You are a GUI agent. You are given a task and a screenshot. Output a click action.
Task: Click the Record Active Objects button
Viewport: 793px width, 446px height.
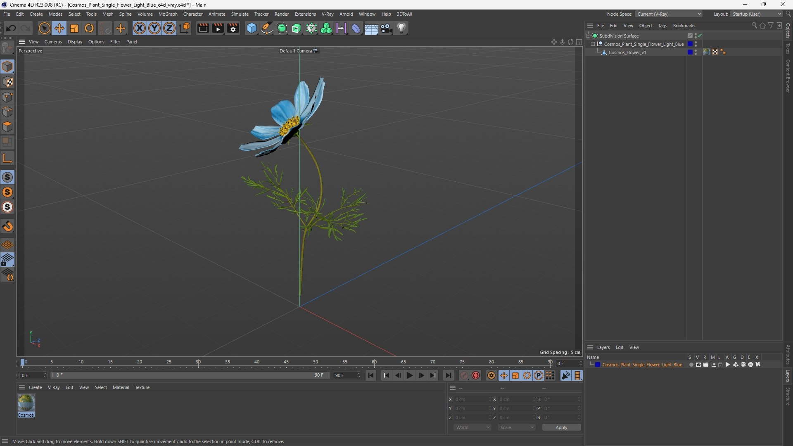[x=464, y=375]
